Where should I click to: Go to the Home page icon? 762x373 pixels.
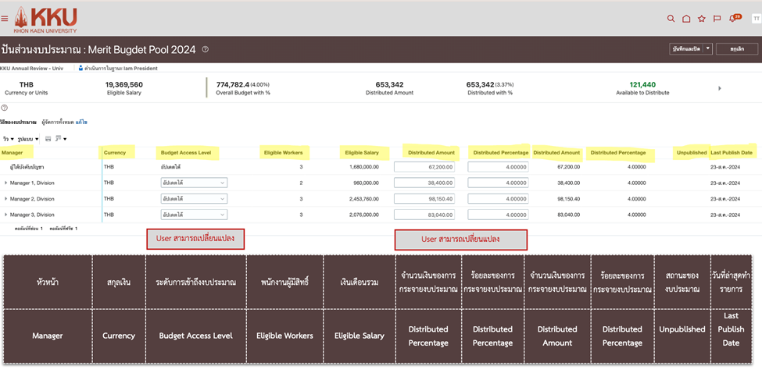(x=686, y=19)
